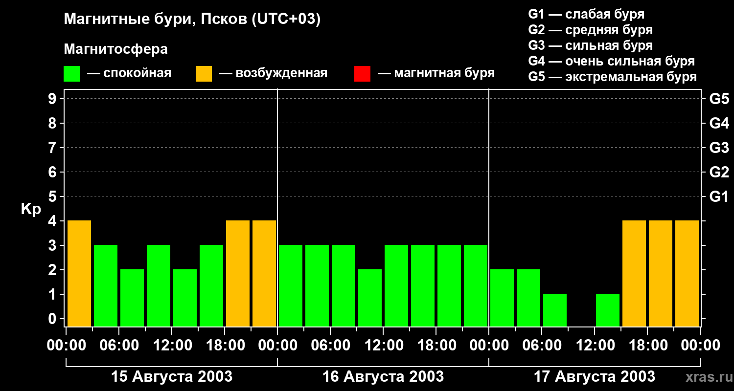The width and height of the screenshot is (734, 391).
Task: Click the 18:00 time label under 17 August
Action: 647,346
